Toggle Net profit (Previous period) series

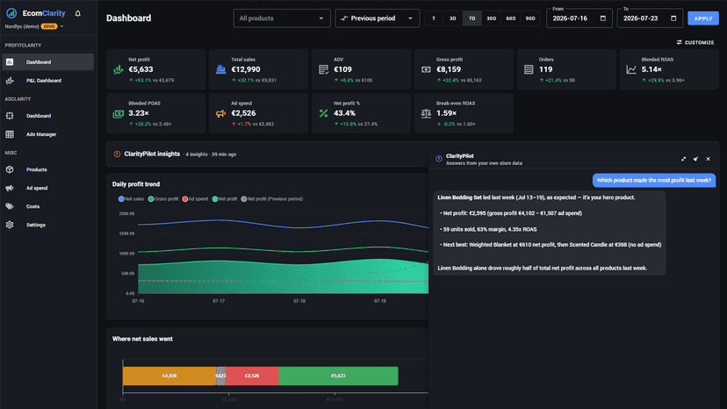coord(271,199)
